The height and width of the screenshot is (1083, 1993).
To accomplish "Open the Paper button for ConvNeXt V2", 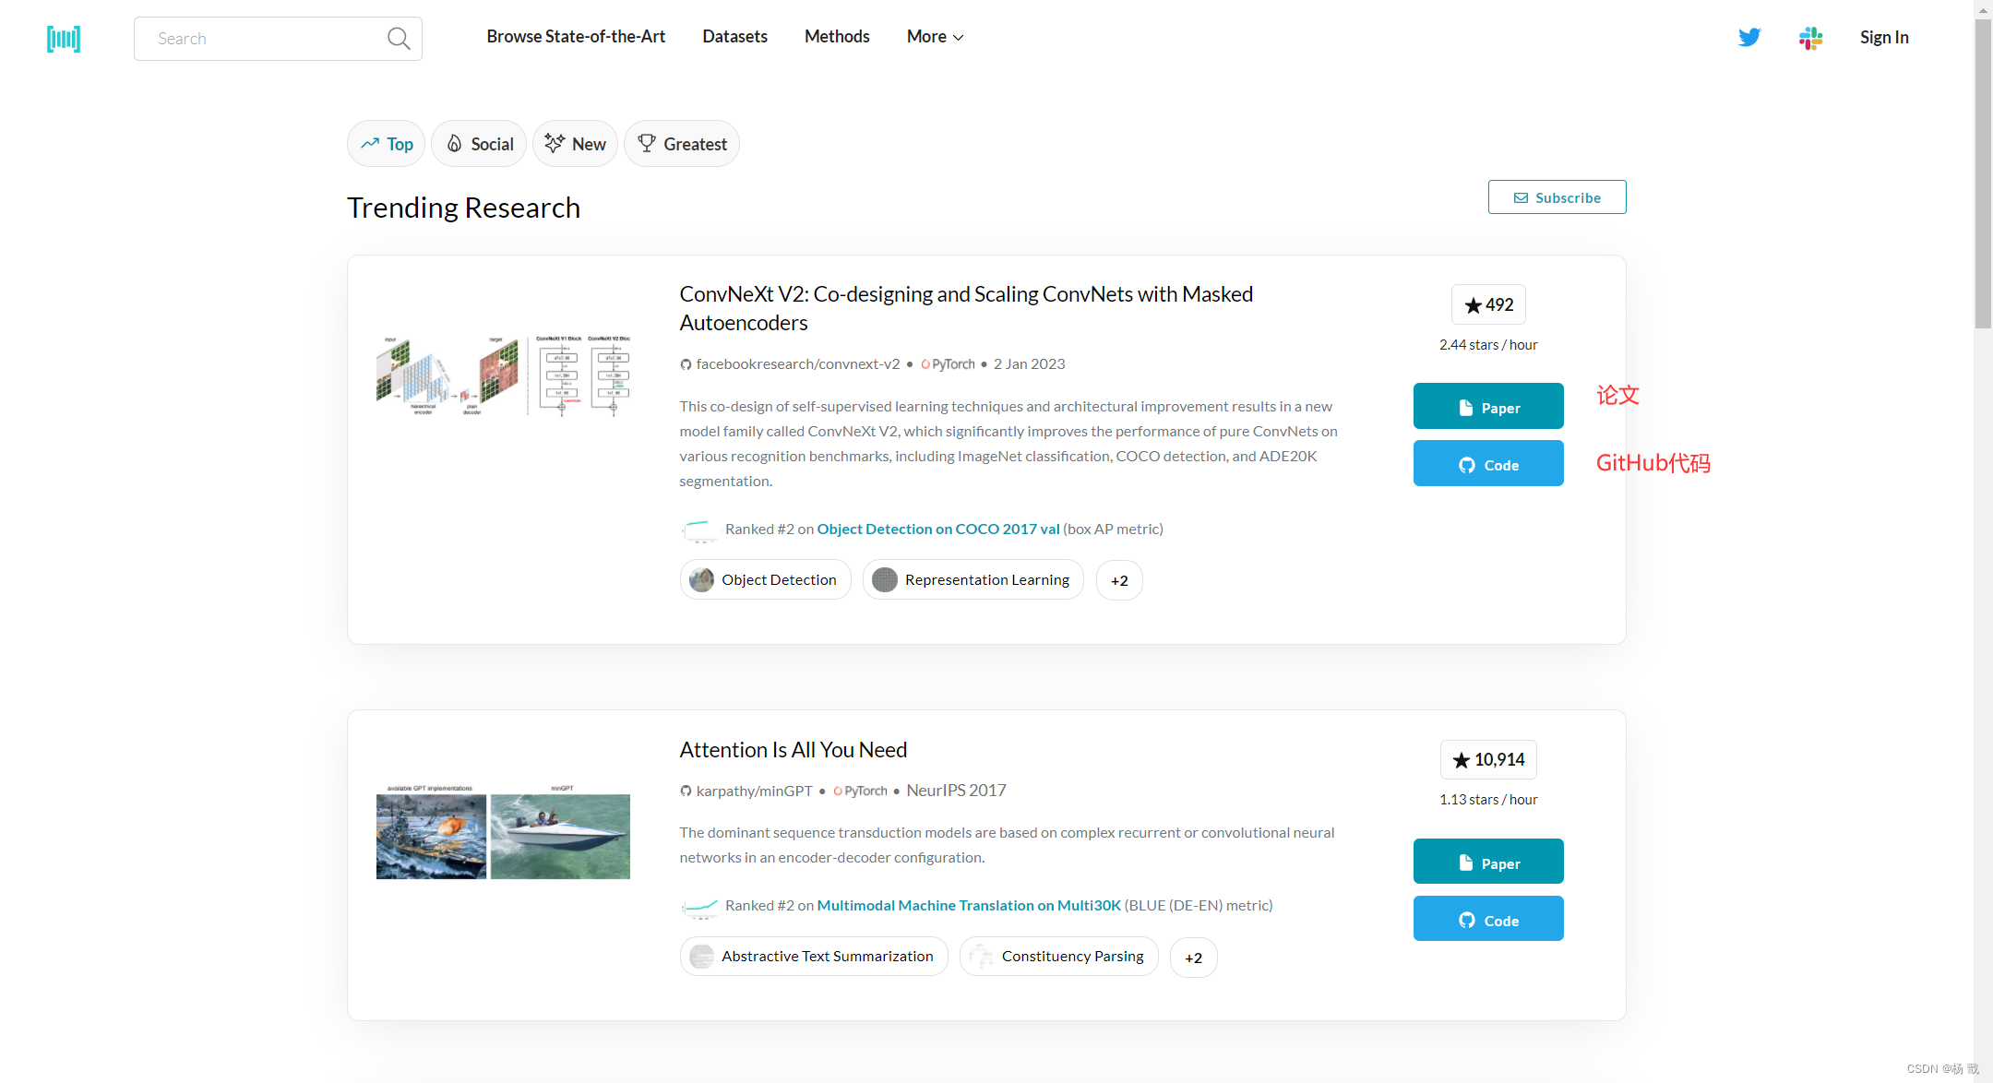I will (1488, 407).
